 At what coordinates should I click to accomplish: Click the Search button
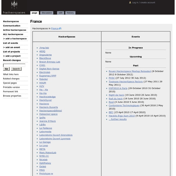click(x=16, y=69)
